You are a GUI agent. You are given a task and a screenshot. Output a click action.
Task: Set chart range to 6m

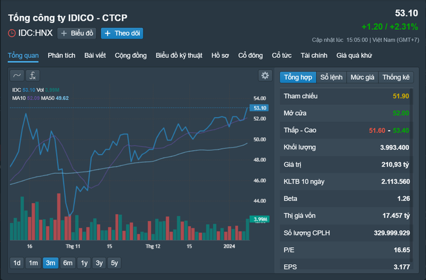tap(68, 263)
